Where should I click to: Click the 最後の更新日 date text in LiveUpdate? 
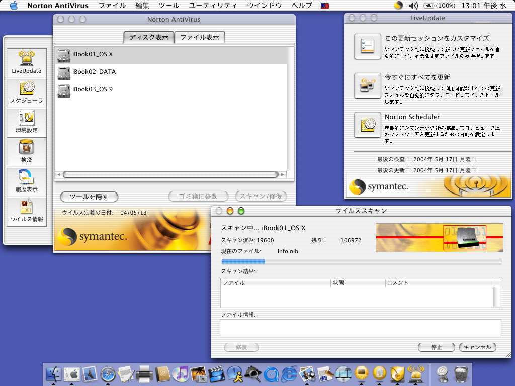(x=426, y=170)
